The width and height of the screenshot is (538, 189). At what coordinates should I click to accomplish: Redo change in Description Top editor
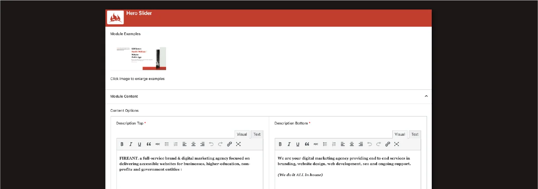click(220, 144)
